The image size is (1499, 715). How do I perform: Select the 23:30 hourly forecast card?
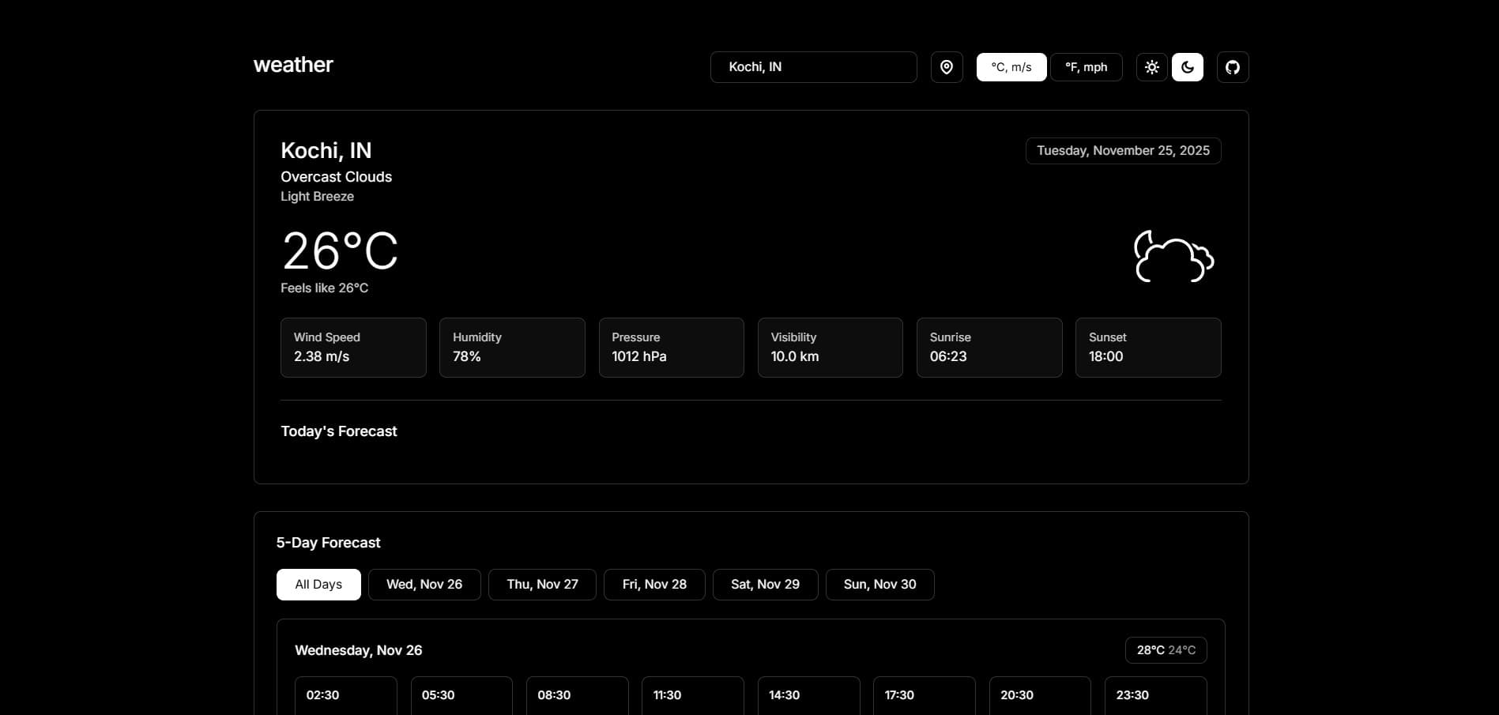(x=1154, y=695)
